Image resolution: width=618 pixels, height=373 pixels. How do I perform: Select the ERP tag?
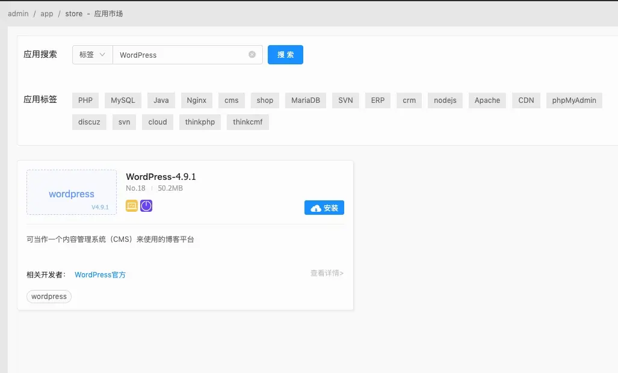click(377, 100)
